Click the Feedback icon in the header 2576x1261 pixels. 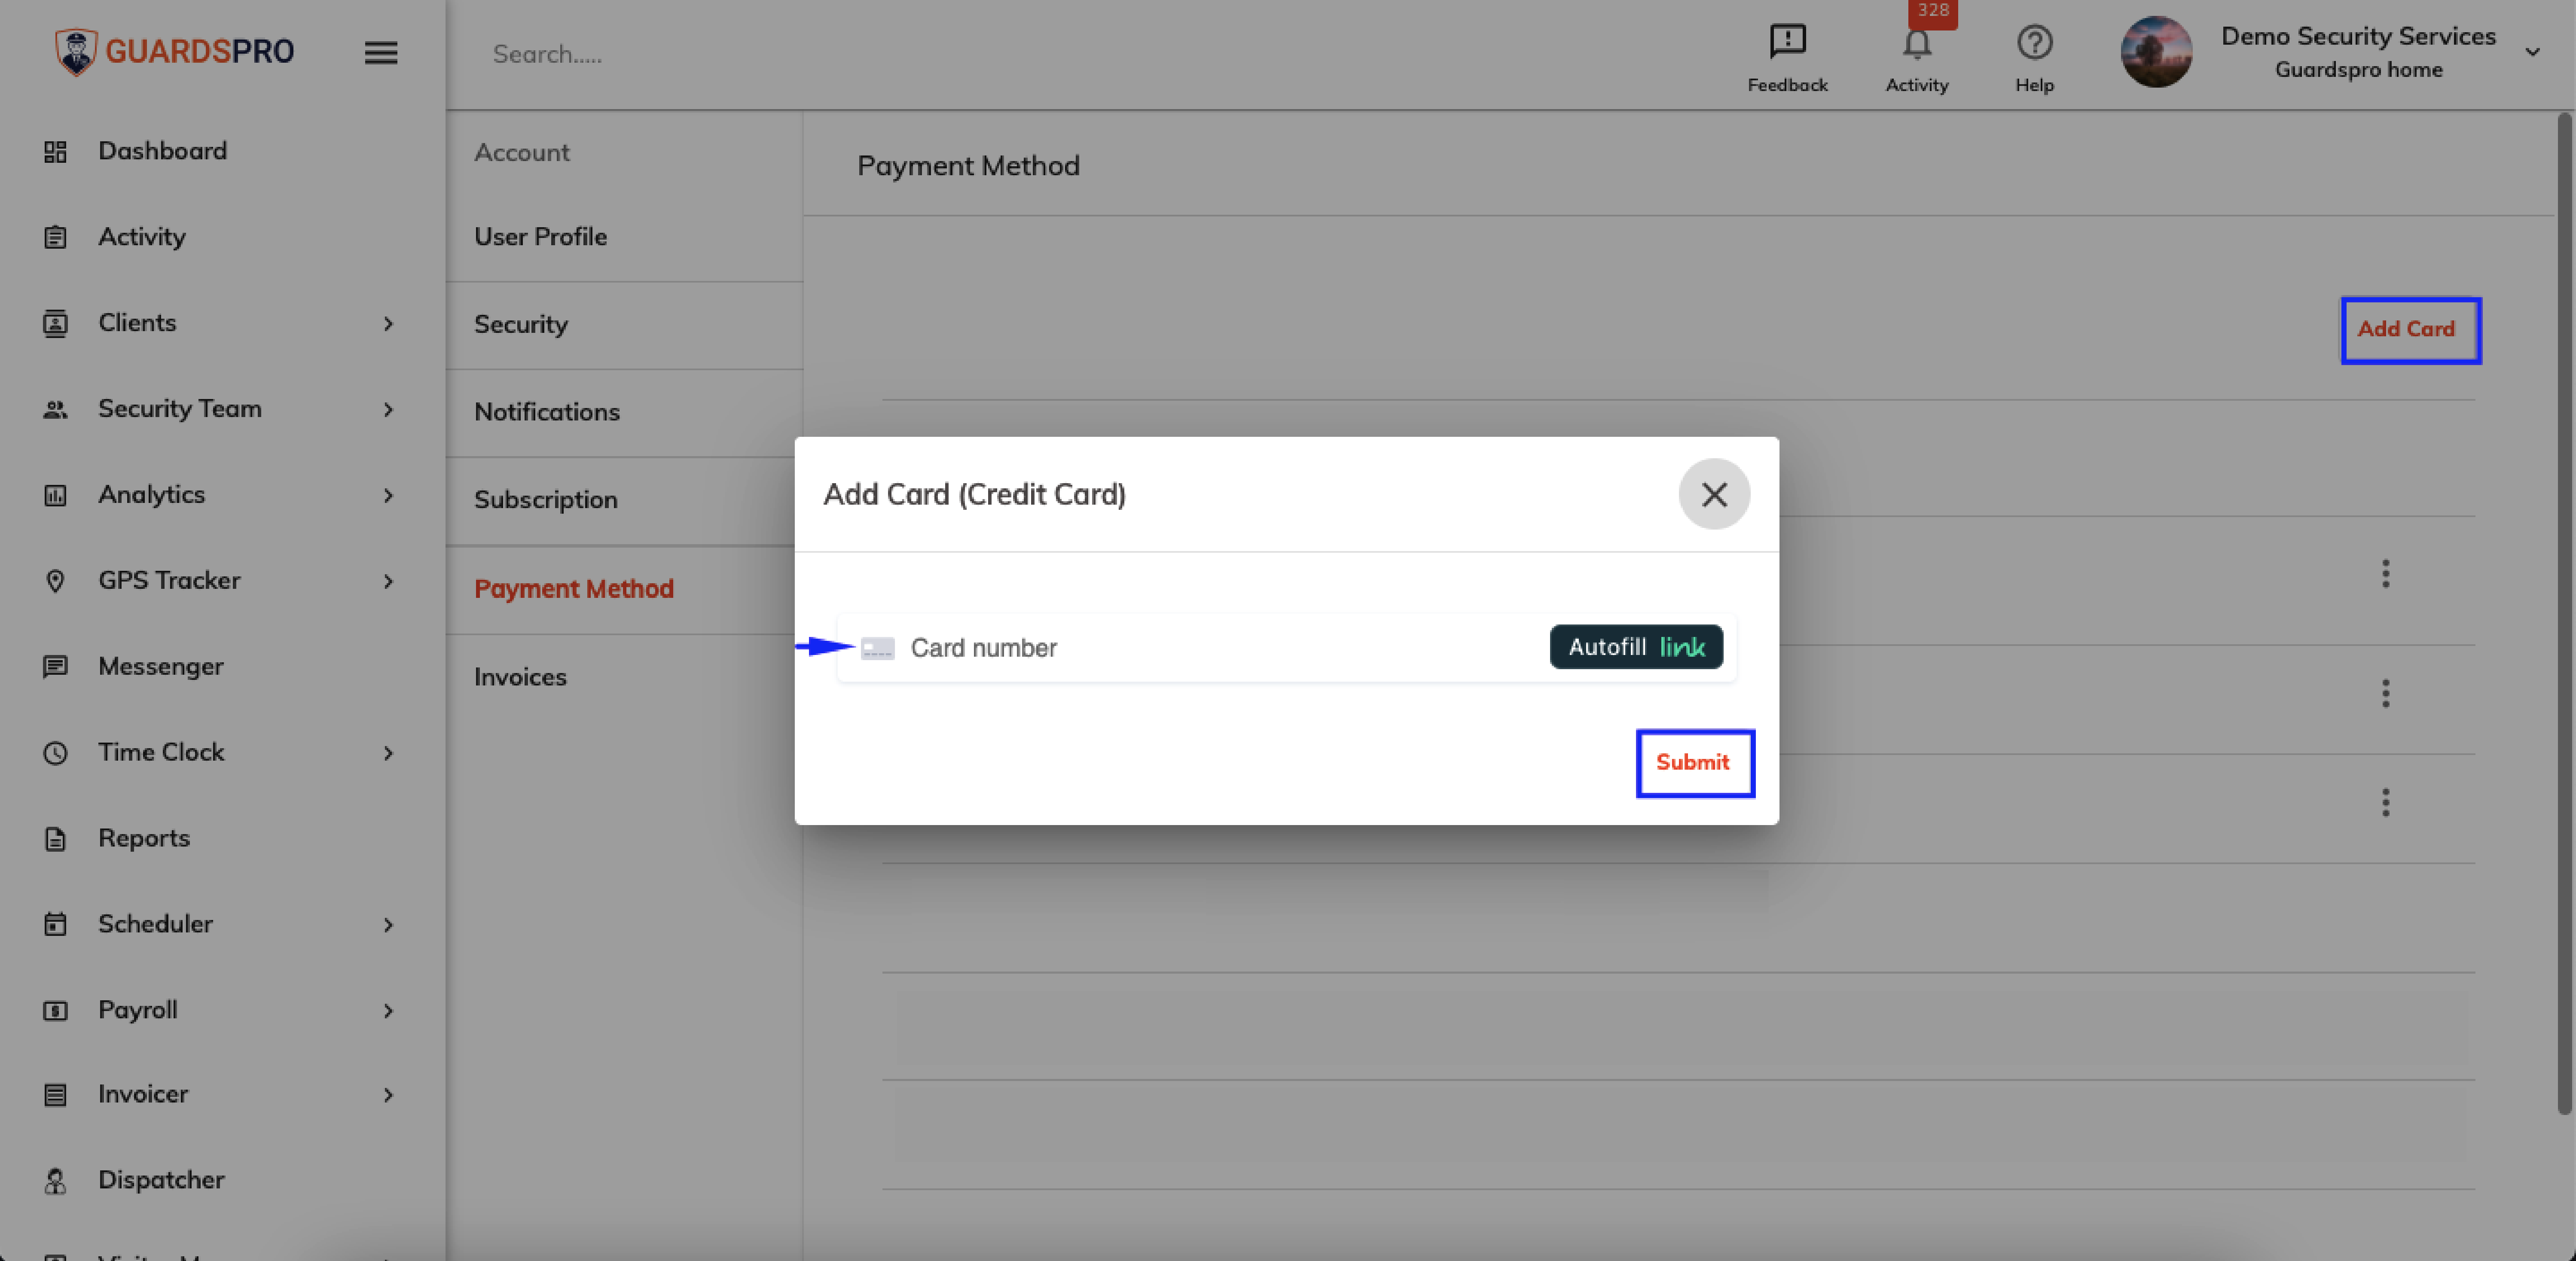click(1787, 41)
